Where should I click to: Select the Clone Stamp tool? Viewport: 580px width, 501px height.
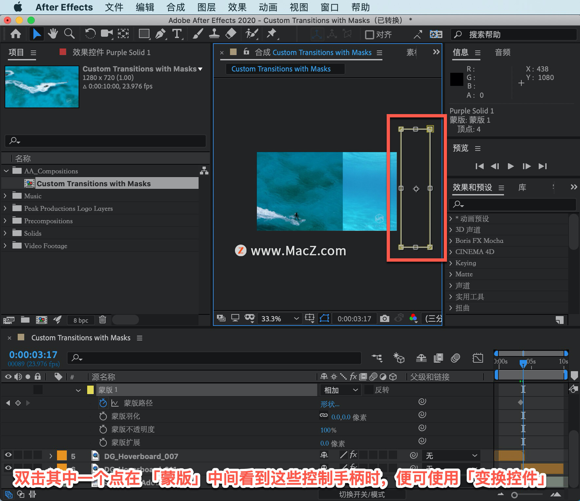pos(214,34)
